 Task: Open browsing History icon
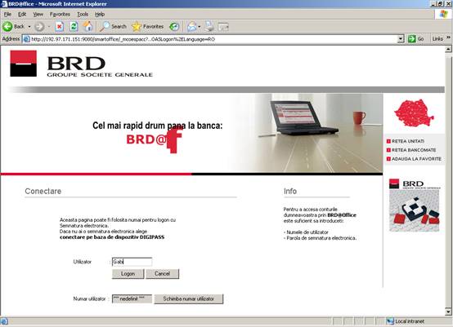(174, 27)
